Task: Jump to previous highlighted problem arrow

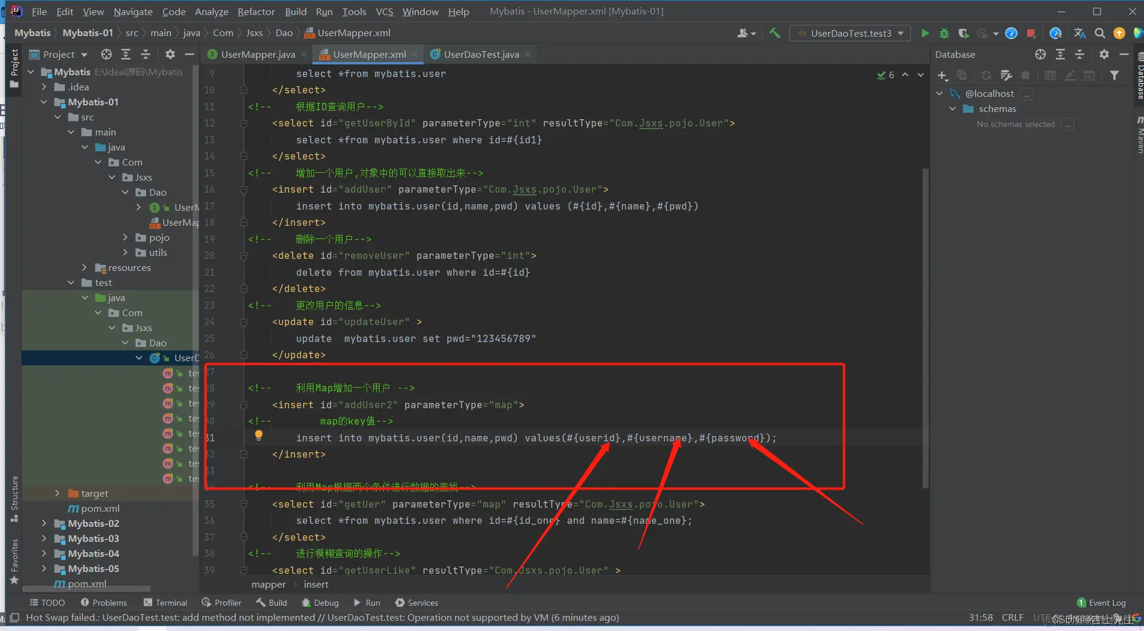Action: (905, 75)
